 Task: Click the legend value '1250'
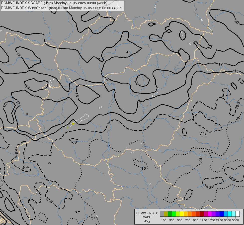pos(204,220)
